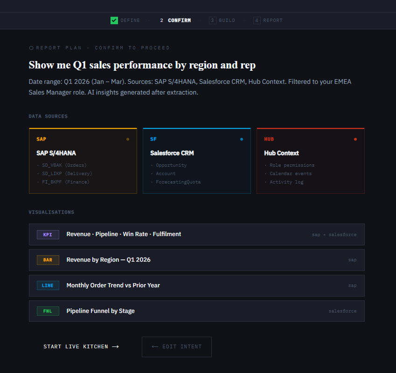This screenshot has height=373, width=396.
Task: Select the CONFIRM step label
Action: (179, 20)
